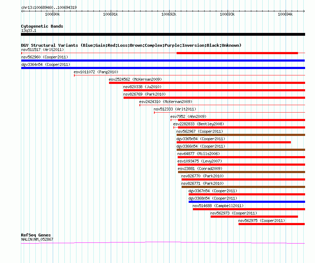
Task: Click the chr13:100689460..100694319 coordinates text
Action: [x=49, y=8]
